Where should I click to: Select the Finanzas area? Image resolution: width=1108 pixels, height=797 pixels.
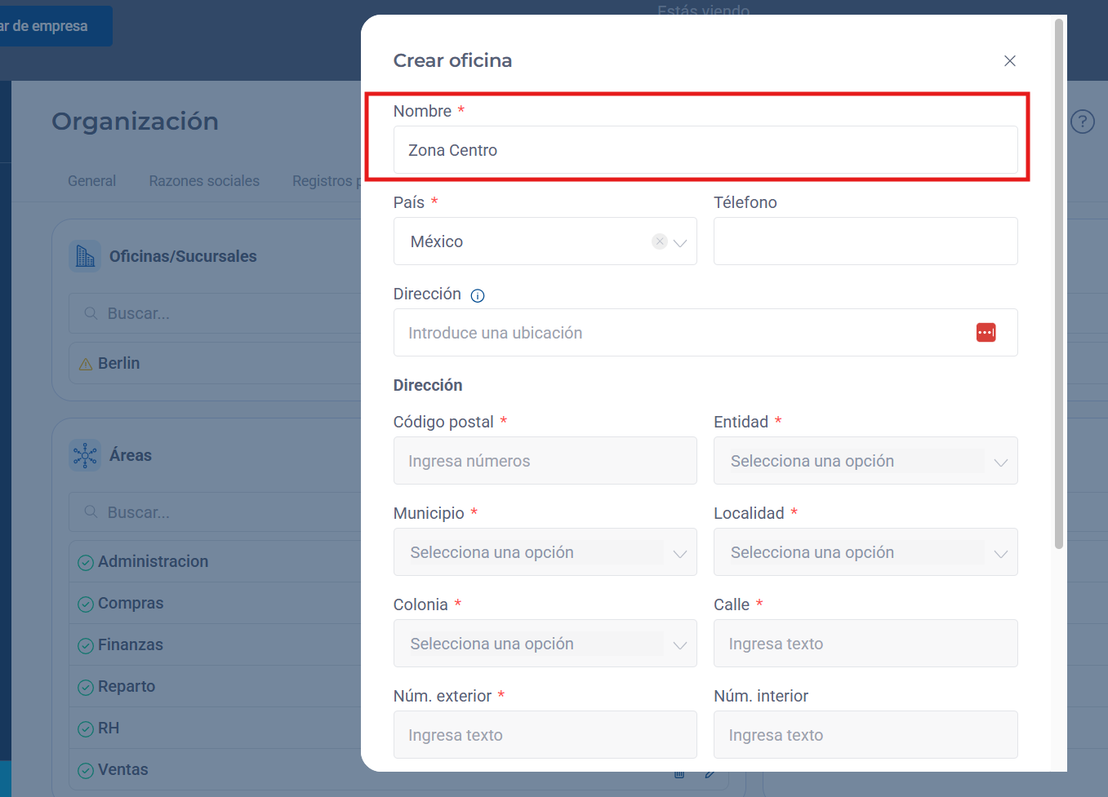pyautogui.click(x=216, y=644)
